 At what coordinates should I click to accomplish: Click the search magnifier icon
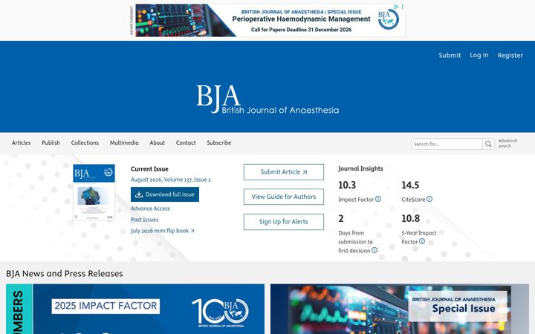(488, 144)
